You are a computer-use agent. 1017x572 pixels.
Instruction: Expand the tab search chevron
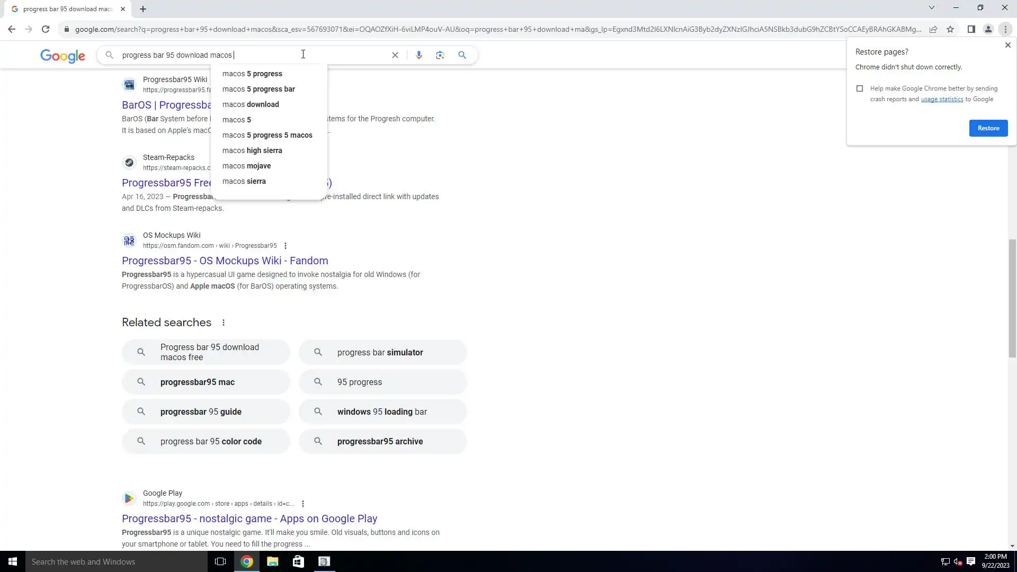(x=931, y=8)
